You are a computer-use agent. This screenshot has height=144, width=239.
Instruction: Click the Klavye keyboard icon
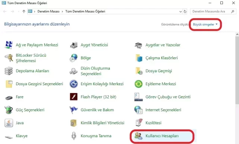click(x=9, y=137)
